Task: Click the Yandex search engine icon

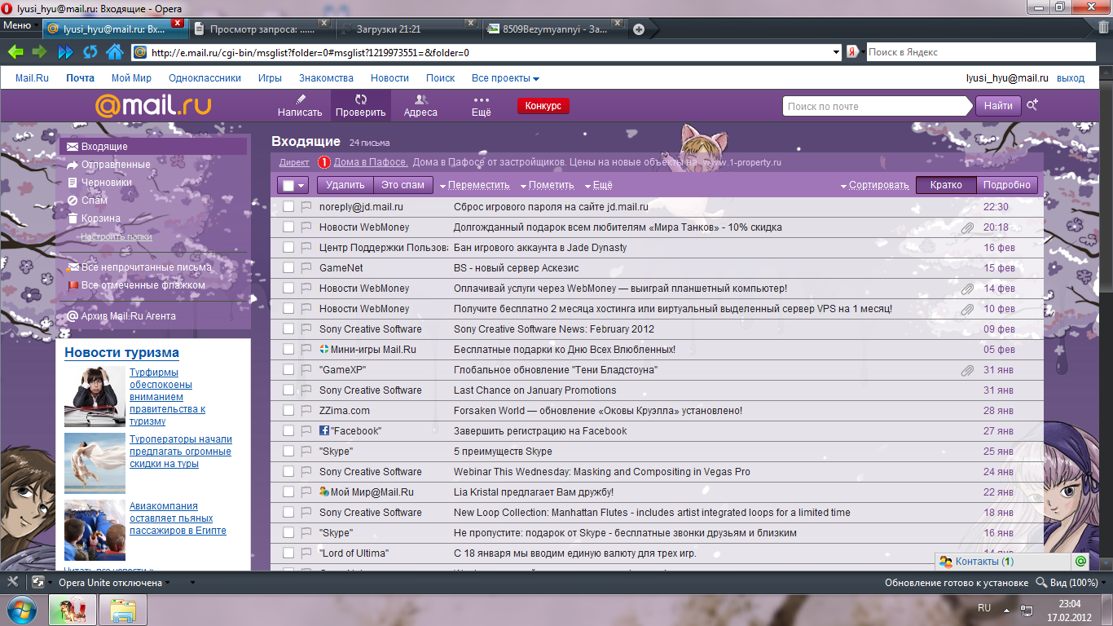Action: pyautogui.click(x=851, y=52)
